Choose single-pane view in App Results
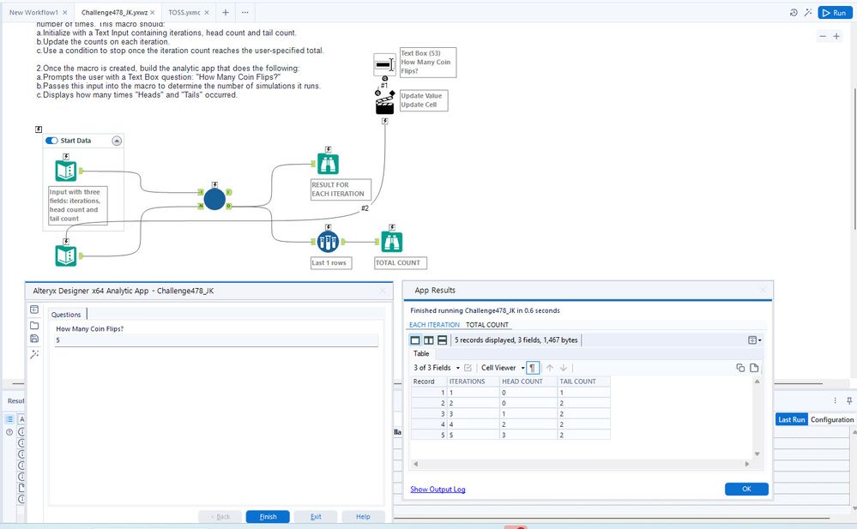 coord(415,340)
